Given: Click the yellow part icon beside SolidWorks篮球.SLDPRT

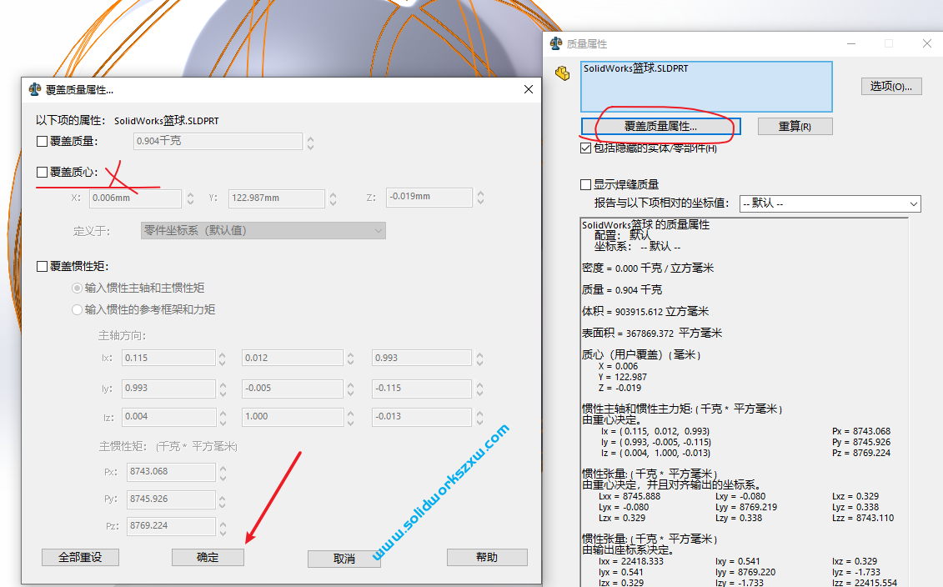Looking at the screenshot, I should pyautogui.click(x=563, y=73).
